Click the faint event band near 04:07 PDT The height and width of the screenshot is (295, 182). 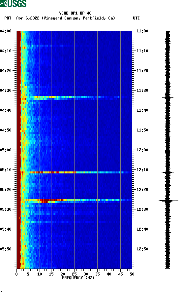pos(75,46)
